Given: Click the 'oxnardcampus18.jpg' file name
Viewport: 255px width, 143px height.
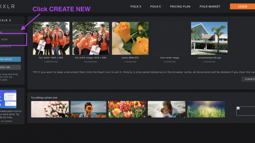Looking at the screenshot, I should pos(209,57).
